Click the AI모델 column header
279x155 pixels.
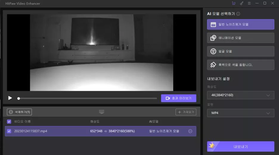click(x=154, y=122)
